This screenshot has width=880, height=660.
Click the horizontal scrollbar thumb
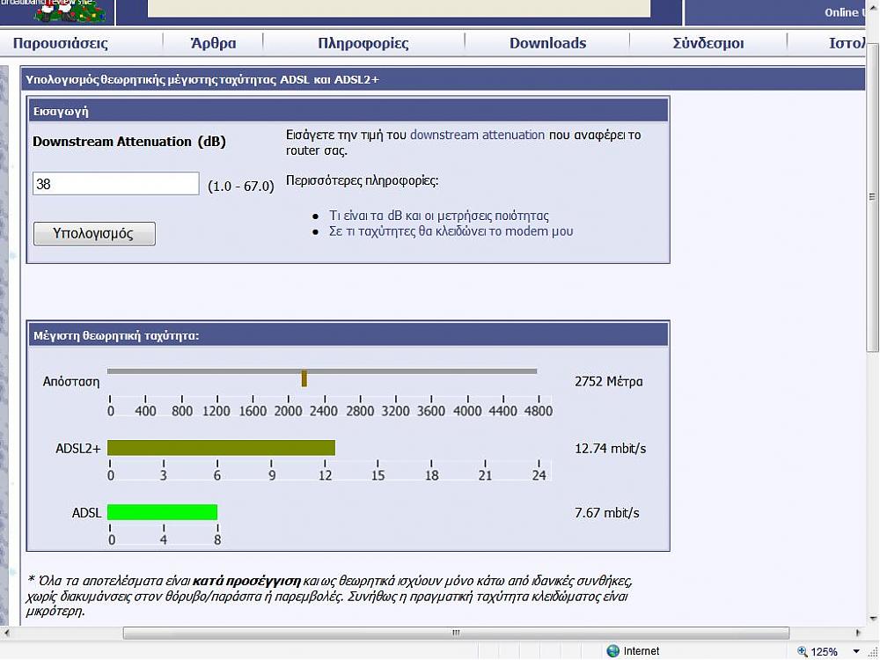point(456,633)
